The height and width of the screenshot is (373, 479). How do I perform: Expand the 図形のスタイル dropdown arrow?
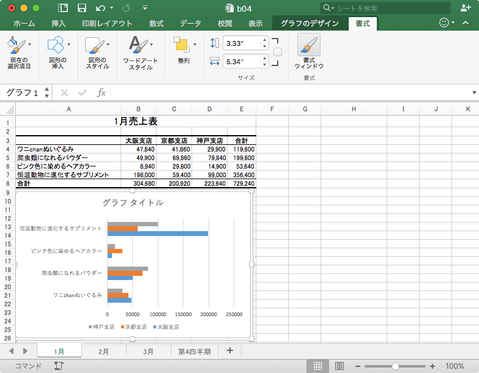coord(108,45)
